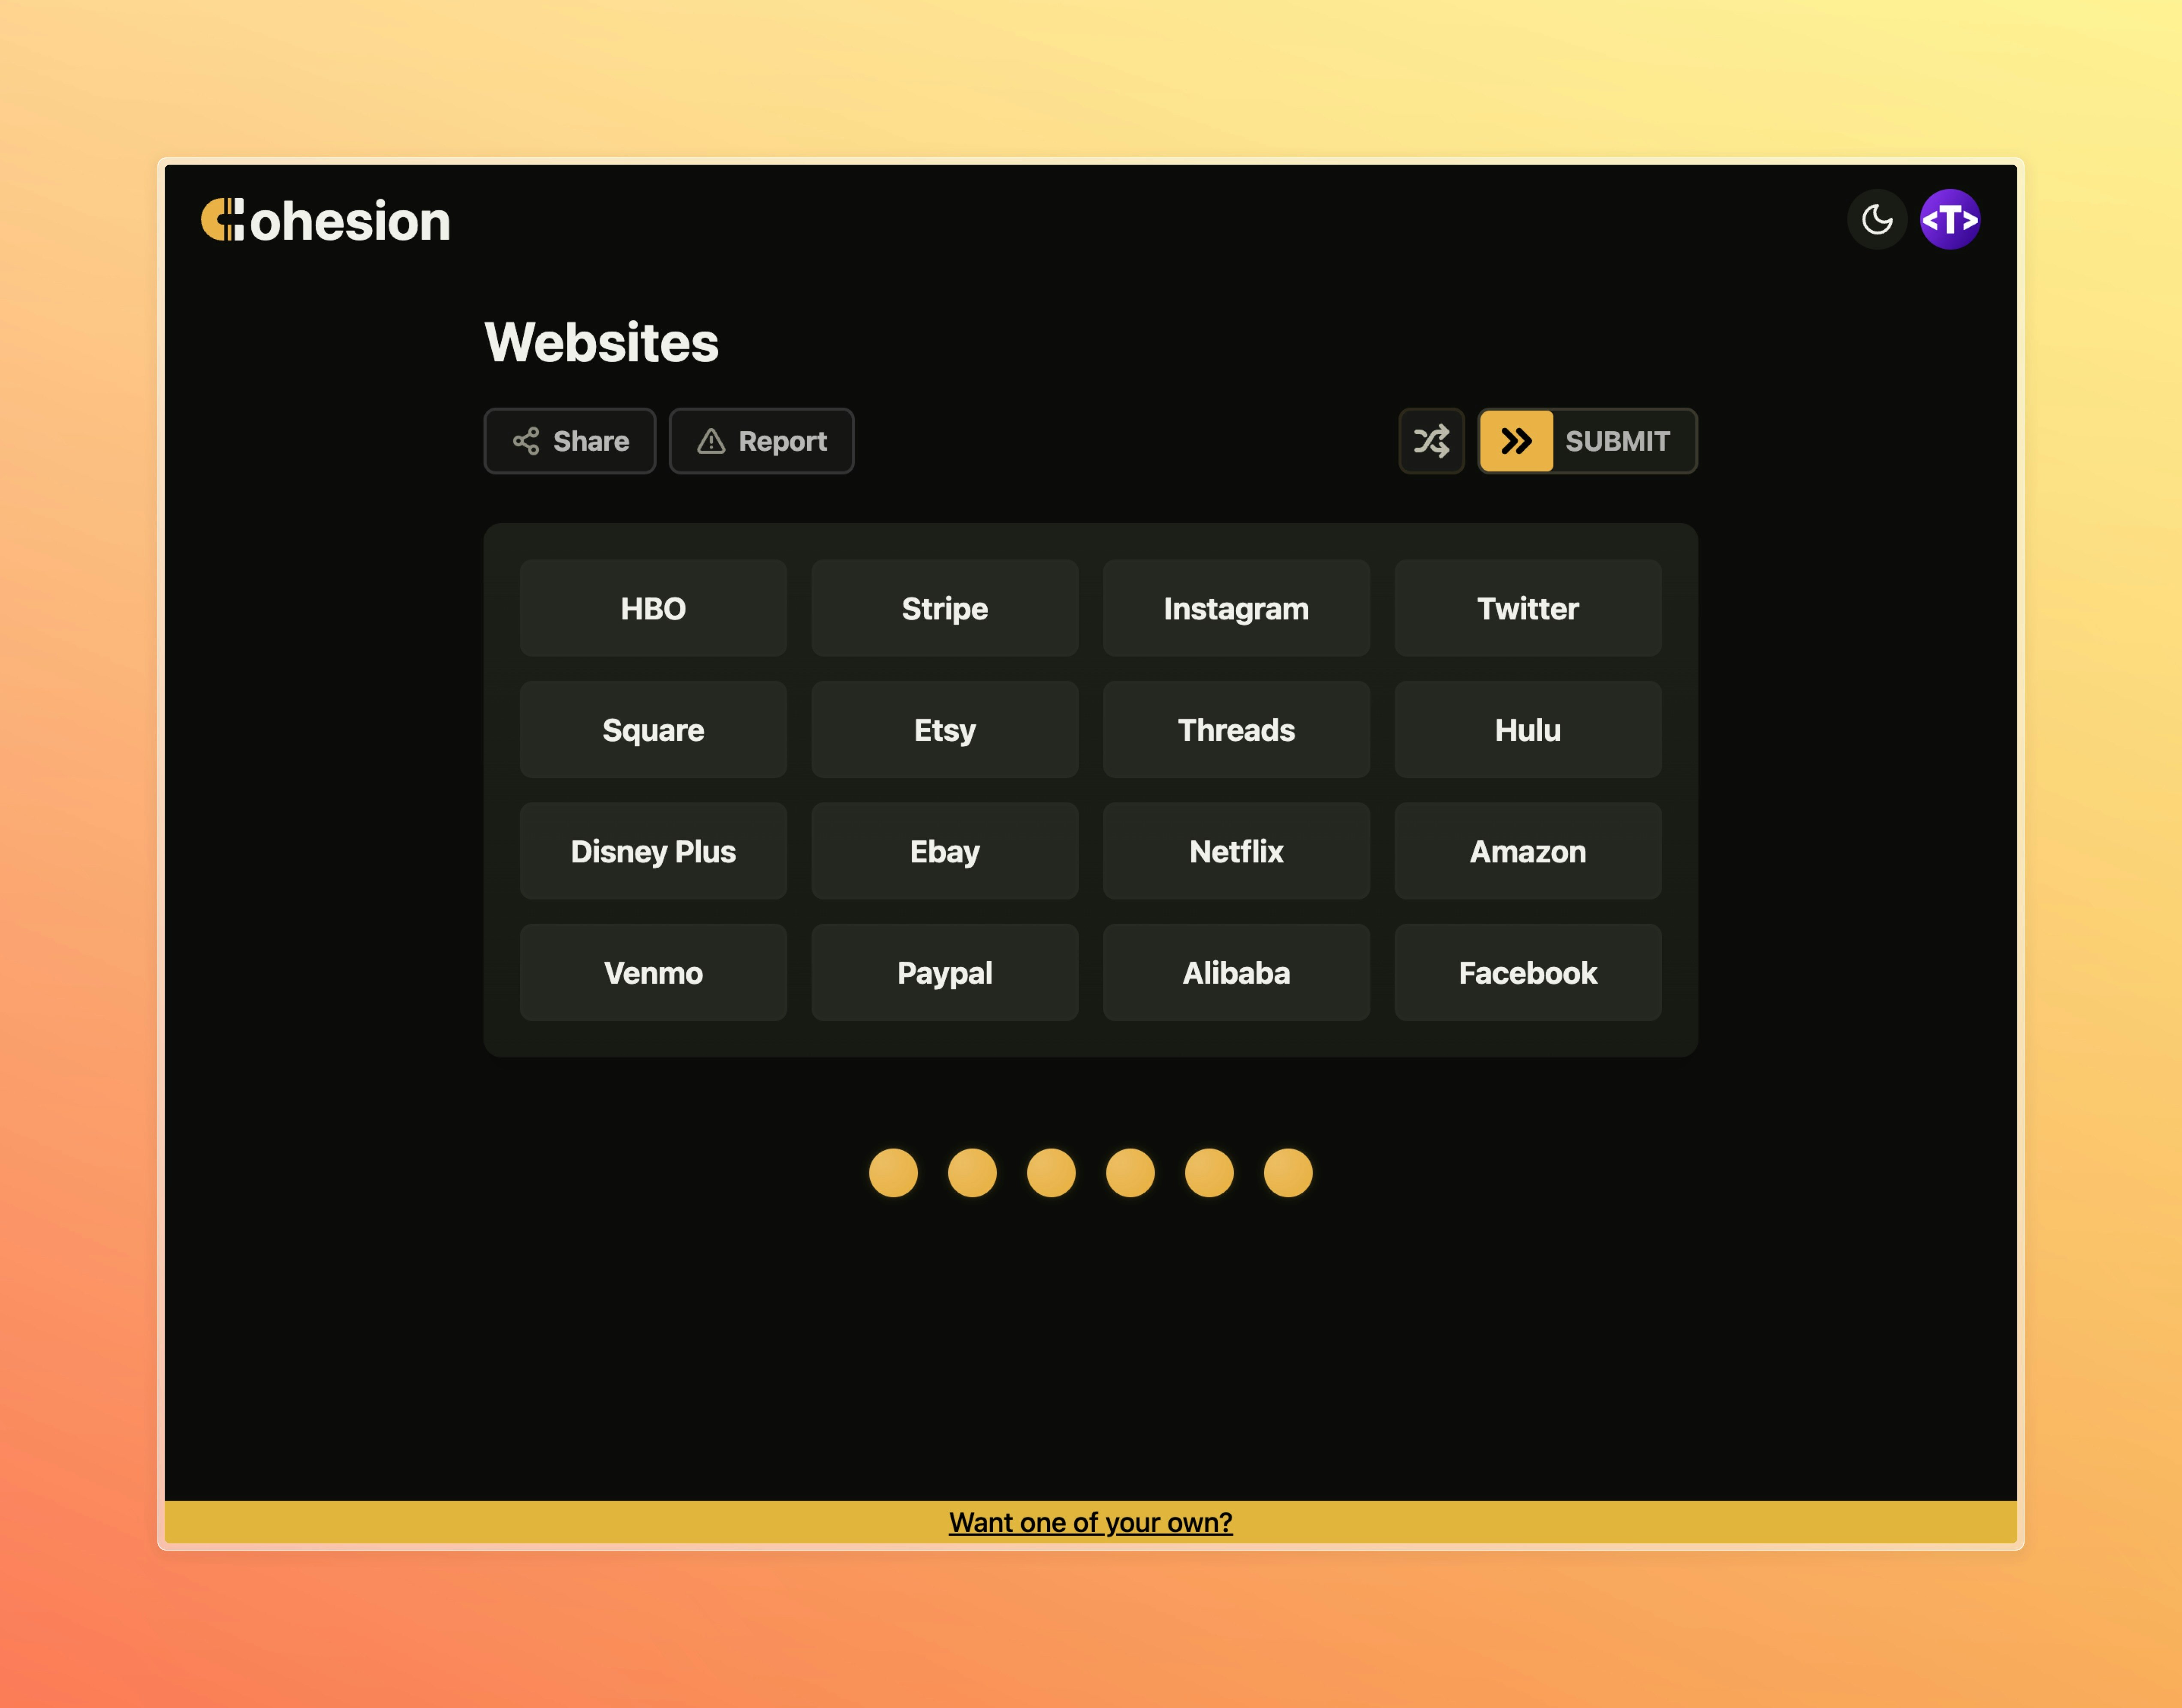Click the SUBMIT button

(1588, 441)
